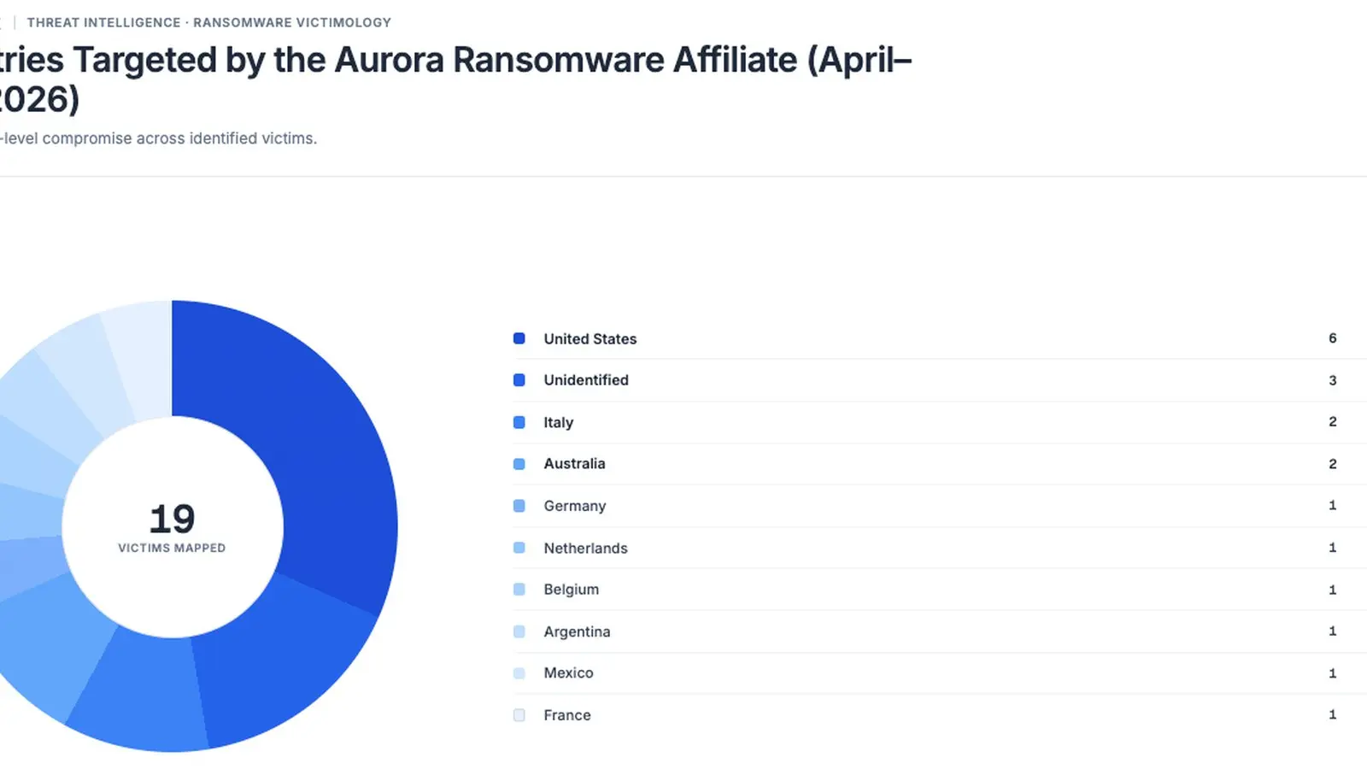Click the 'Mexico' legend label
Screen dimensions: 1367x769
tap(568, 673)
